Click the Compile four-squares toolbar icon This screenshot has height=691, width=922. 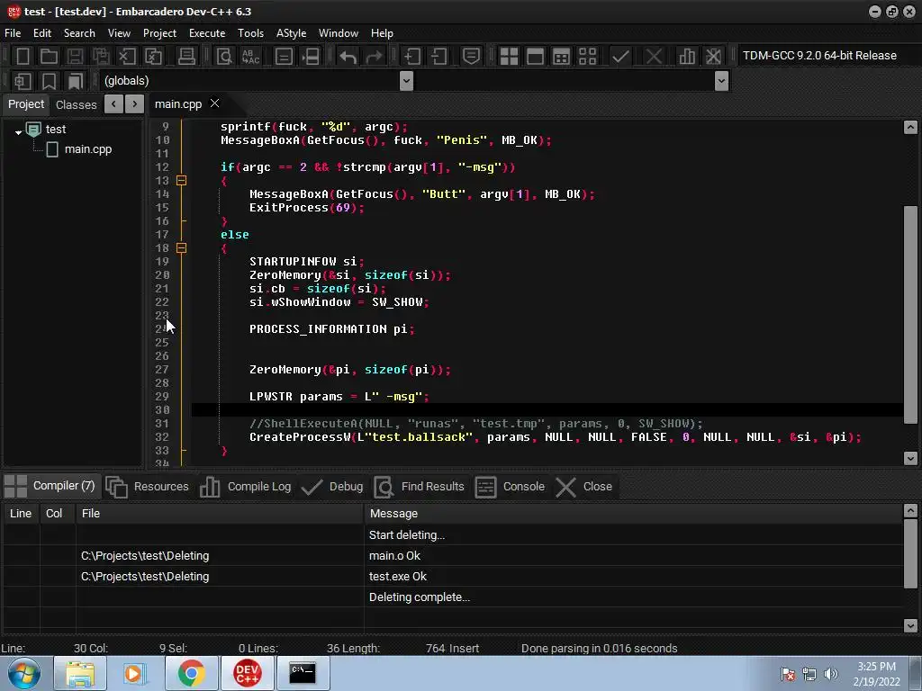click(509, 56)
